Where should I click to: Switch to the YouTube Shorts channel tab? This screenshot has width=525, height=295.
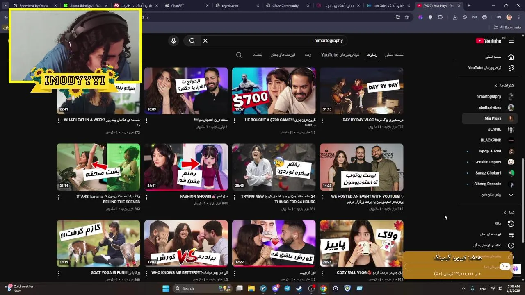[x=340, y=55]
